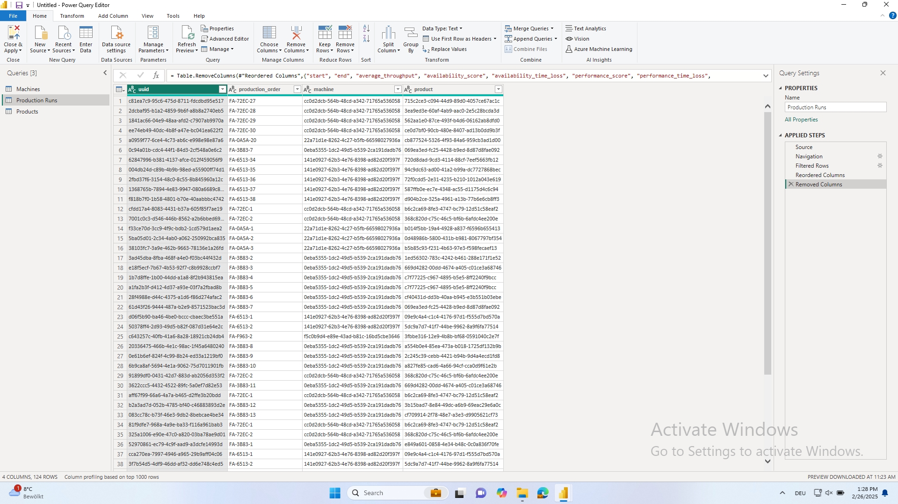898x504 pixels.
Task: Click the Recent Sources icon
Action: point(63,33)
